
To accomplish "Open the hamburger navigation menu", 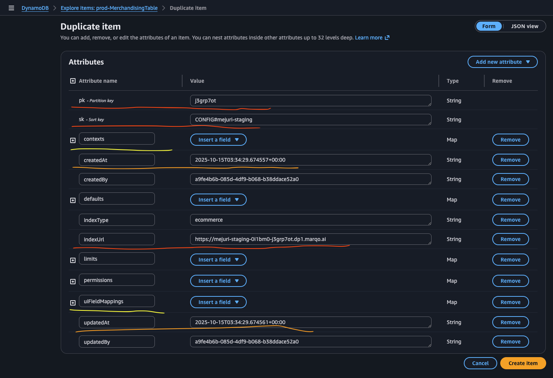I will coord(11,8).
